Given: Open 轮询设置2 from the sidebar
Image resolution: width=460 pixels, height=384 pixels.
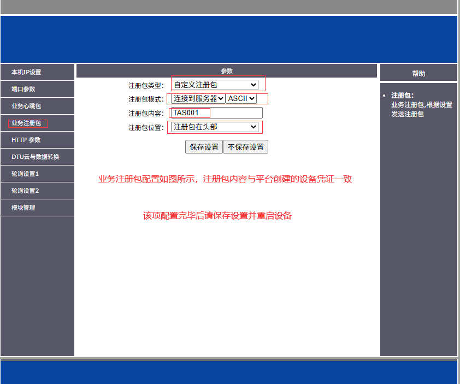Looking at the screenshot, I should click(x=25, y=191).
